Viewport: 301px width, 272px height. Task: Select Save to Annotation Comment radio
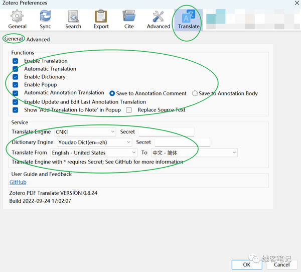(x=112, y=93)
